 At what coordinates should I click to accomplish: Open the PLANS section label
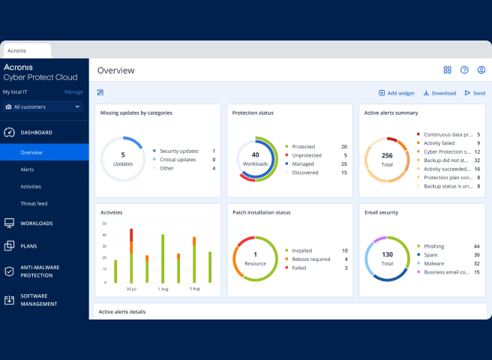(x=28, y=246)
